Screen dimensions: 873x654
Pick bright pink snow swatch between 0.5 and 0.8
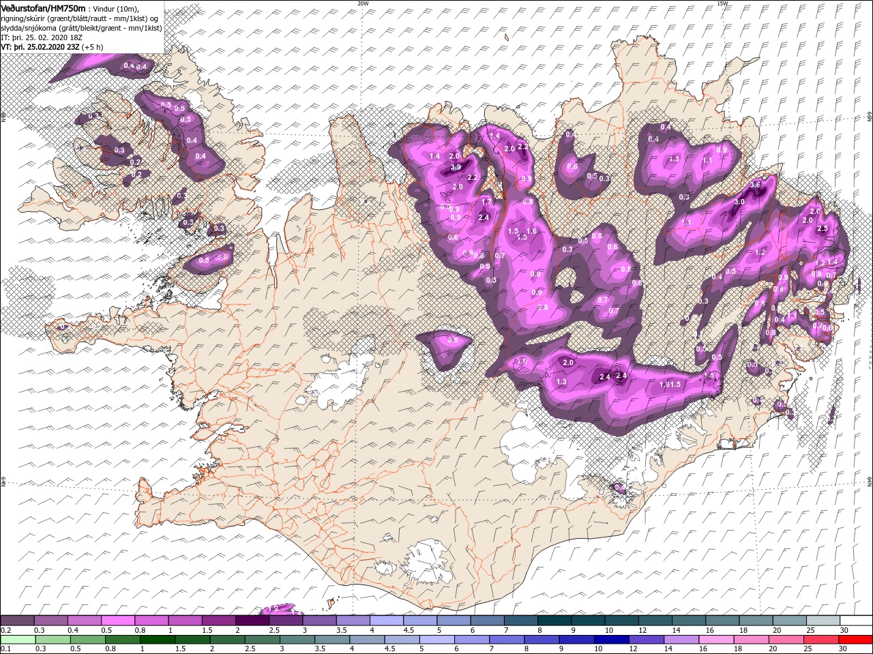coord(118,621)
